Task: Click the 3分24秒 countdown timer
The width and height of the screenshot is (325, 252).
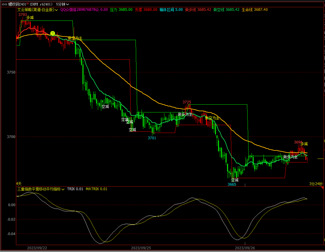Action: (316, 184)
